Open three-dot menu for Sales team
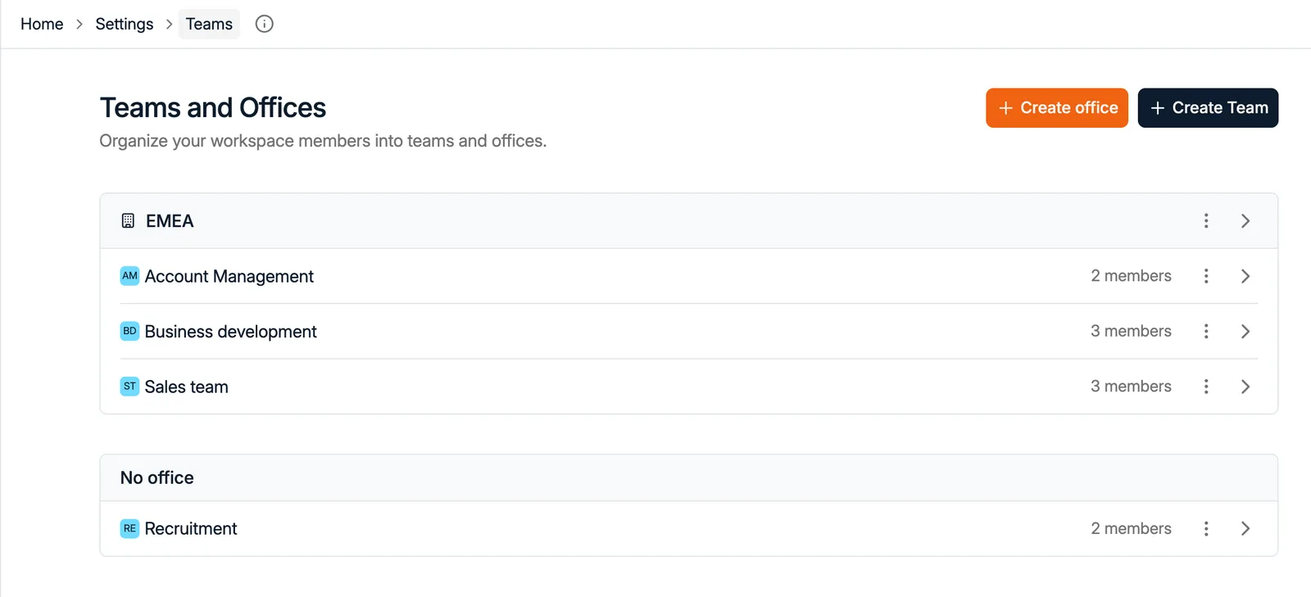1311x597 pixels. tap(1206, 387)
